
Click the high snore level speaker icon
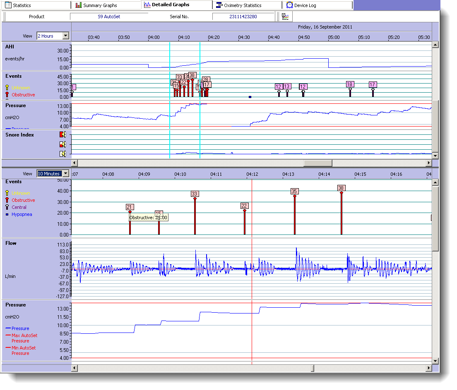coord(63,134)
